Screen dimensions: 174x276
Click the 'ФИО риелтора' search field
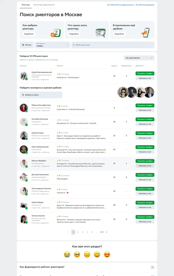(x=113, y=45)
